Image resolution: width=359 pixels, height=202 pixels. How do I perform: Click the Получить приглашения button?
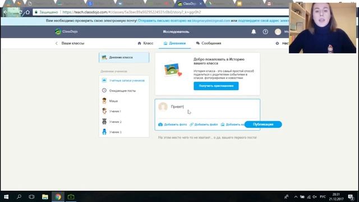pos(216,86)
